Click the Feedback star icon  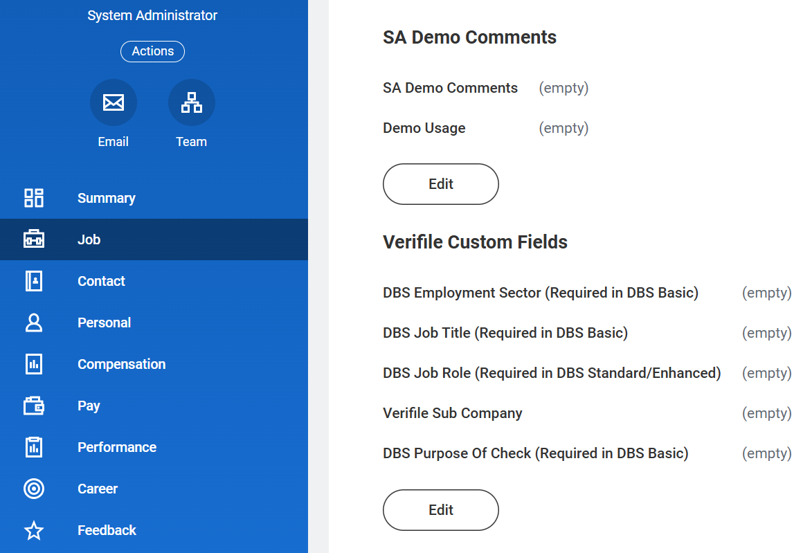(34, 530)
